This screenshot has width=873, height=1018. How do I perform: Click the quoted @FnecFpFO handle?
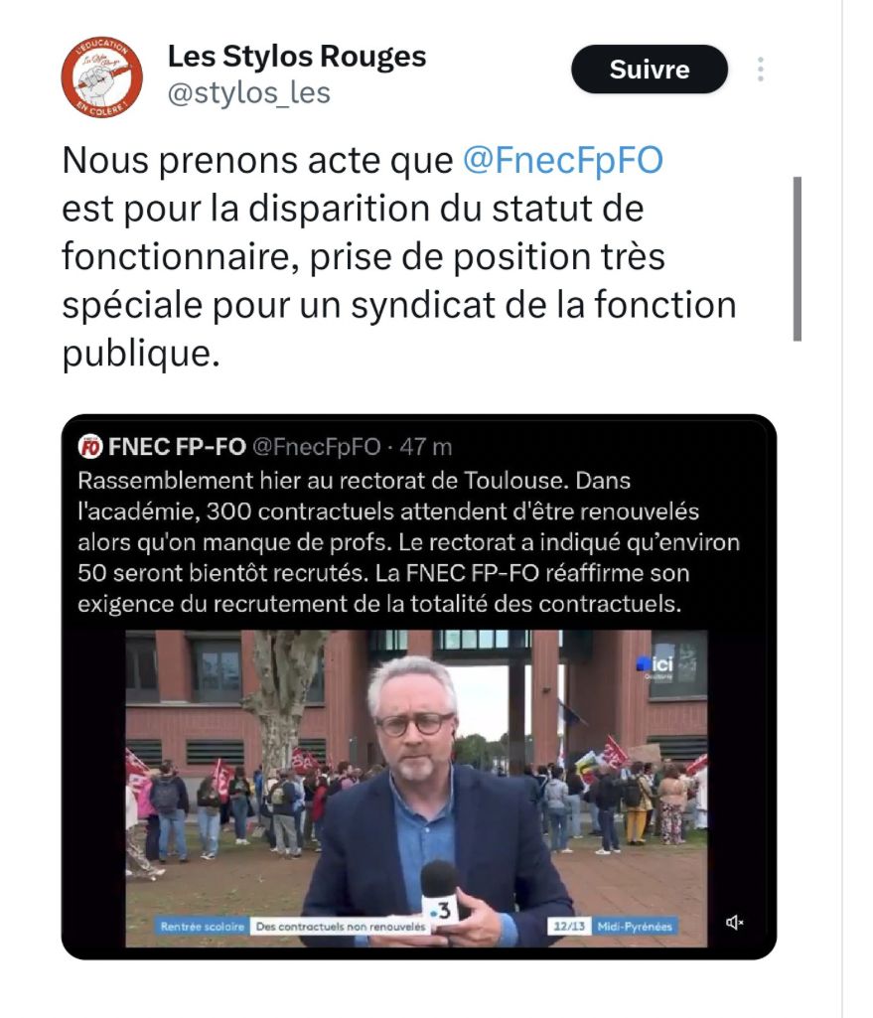316,447
